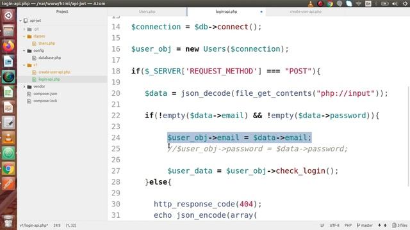
Task: Collapse the api-jwt project root
Action: pos(20,20)
